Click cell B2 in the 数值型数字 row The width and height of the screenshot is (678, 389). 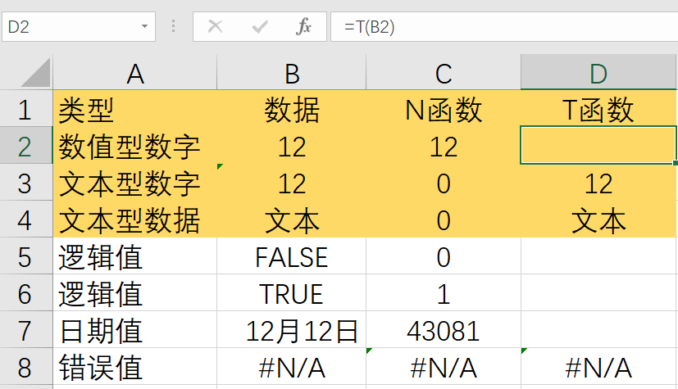(x=291, y=146)
